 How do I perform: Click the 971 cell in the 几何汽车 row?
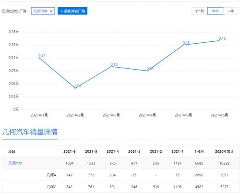tap(134, 163)
